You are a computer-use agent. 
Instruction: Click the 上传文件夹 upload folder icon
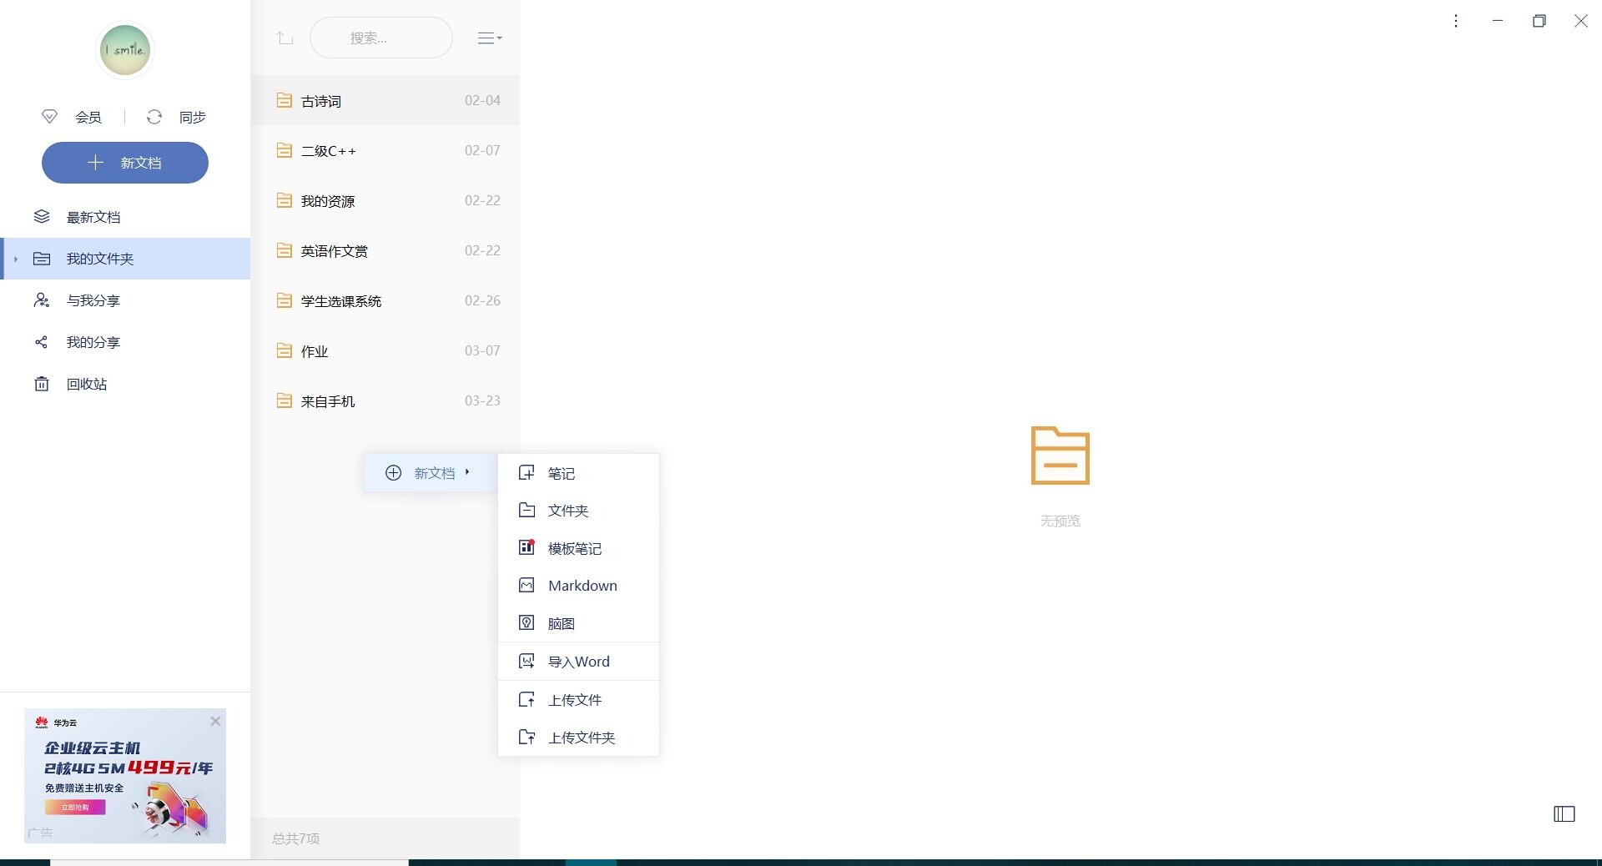[x=526, y=738]
